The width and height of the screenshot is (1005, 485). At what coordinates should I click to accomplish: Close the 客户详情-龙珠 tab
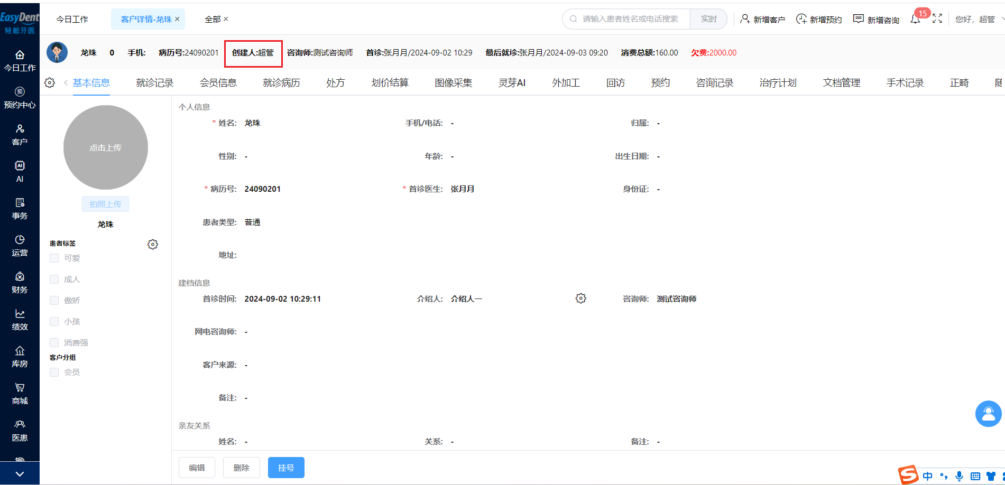coord(177,19)
